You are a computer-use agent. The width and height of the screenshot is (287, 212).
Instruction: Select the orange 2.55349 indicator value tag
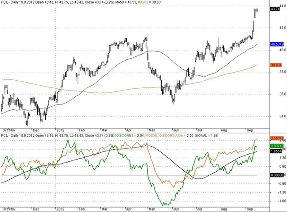click(x=277, y=138)
